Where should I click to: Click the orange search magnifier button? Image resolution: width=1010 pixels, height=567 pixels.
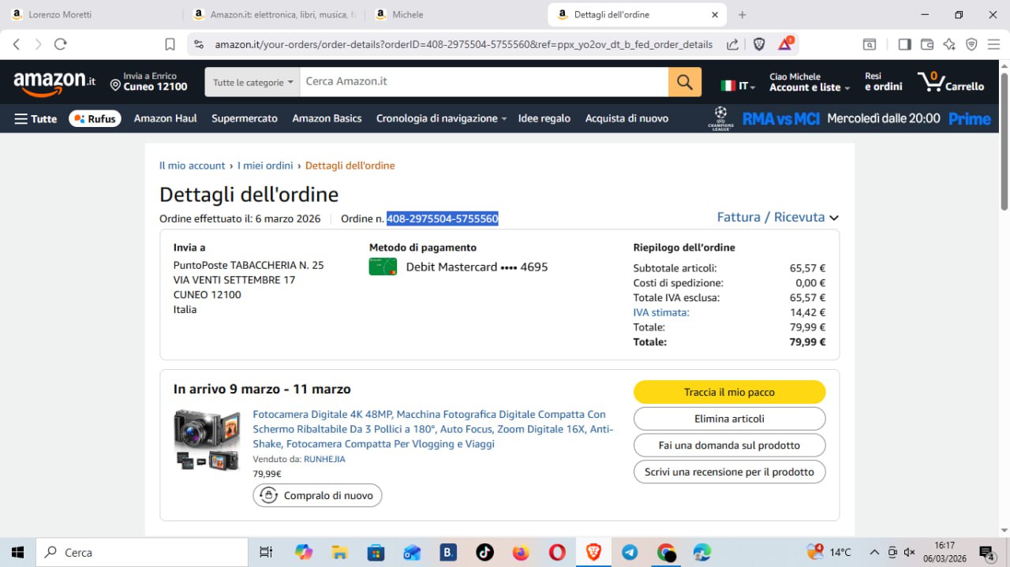pyautogui.click(x=684, y=82)
